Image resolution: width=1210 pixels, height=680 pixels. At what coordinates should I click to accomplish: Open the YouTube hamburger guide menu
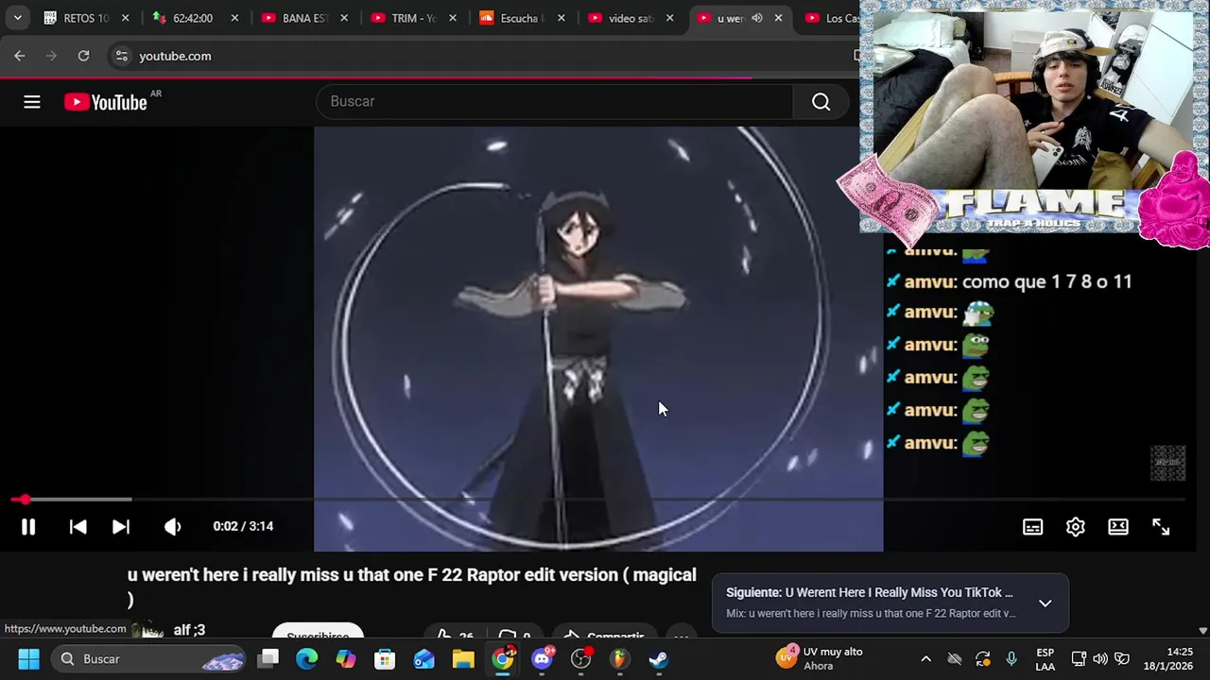point(32,102)
